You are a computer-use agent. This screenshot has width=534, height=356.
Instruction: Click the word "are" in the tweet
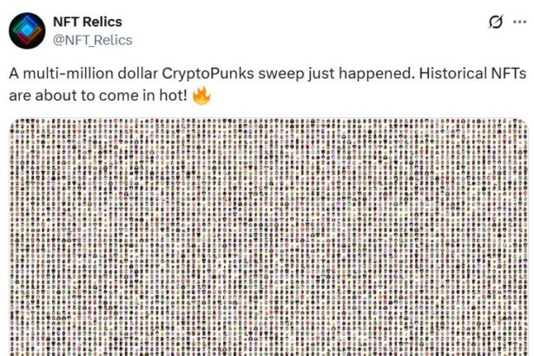(20, 93)
